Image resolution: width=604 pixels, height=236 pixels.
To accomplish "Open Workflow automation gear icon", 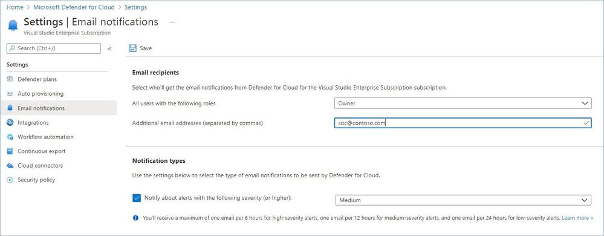I will click(10, 137).
